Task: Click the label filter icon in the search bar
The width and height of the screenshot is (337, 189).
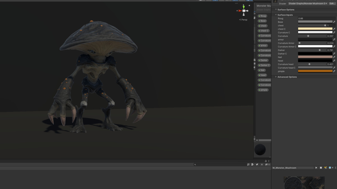Action: pyautogui.click(x=257, y=164)
